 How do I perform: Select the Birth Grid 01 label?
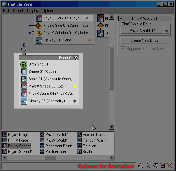(x=38, y=64)
